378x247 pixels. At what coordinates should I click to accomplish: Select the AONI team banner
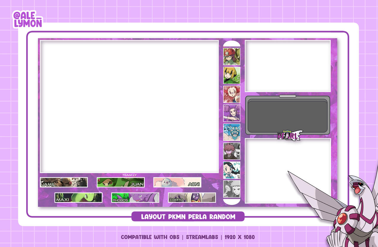point(177,182)
